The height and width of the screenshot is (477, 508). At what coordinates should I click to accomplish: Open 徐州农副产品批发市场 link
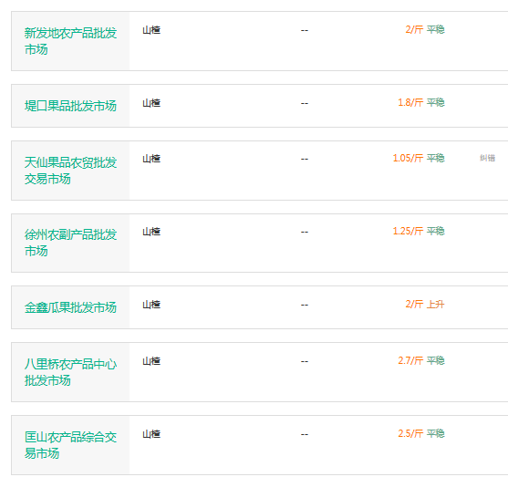click(x=70, y=243)
